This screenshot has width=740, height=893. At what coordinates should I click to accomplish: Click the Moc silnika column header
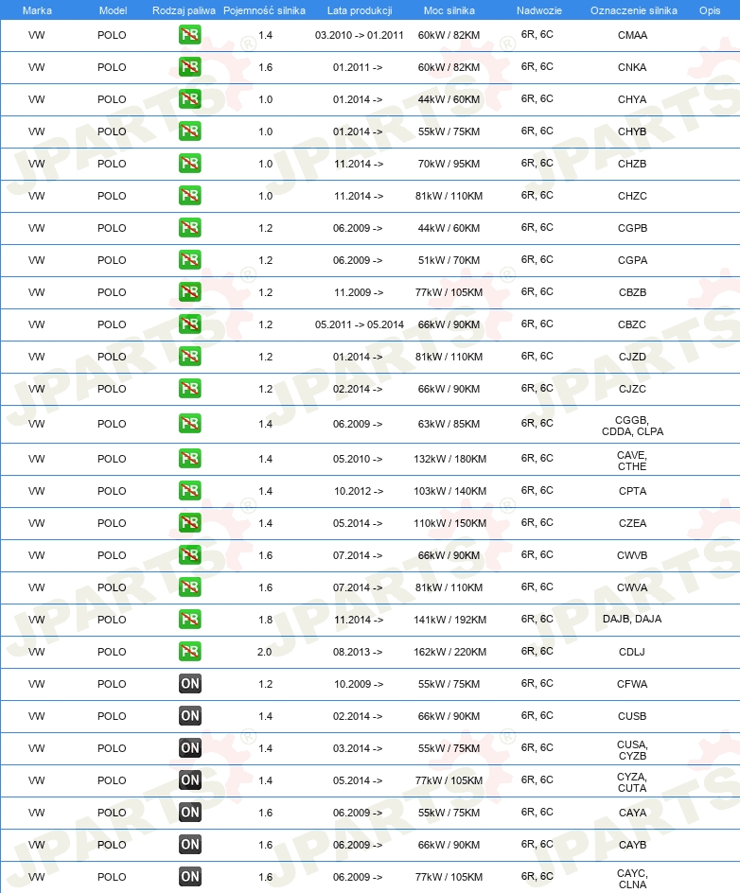pyautogui.click(x=449, y=10)
